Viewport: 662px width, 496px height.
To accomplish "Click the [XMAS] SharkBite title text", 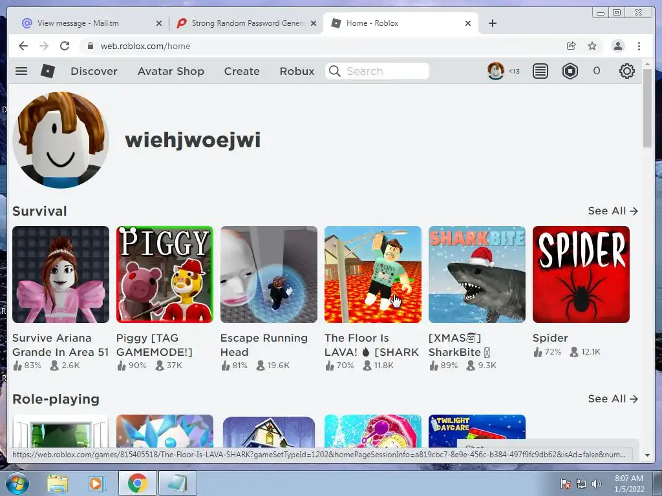I will click(460, 345).
